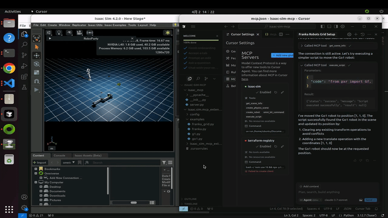
Task: Toggle the magnet Snap tool in Isaac Sim
Action: pos(37,81)
